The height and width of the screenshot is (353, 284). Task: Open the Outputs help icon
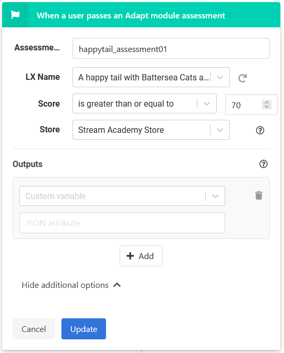(x=264, y=164)
